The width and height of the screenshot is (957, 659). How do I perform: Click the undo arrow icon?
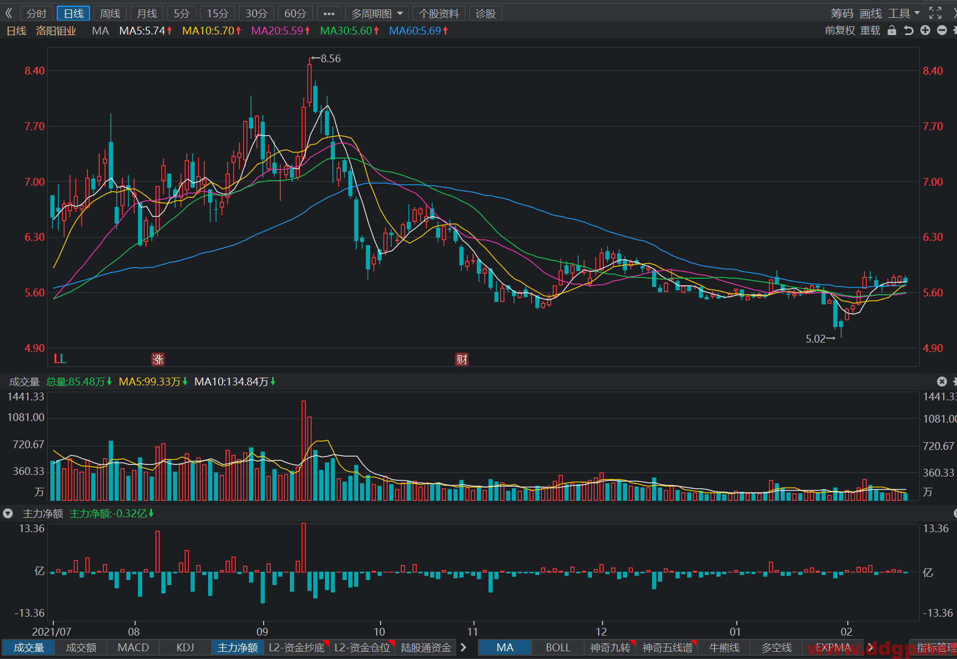point(909,31)
